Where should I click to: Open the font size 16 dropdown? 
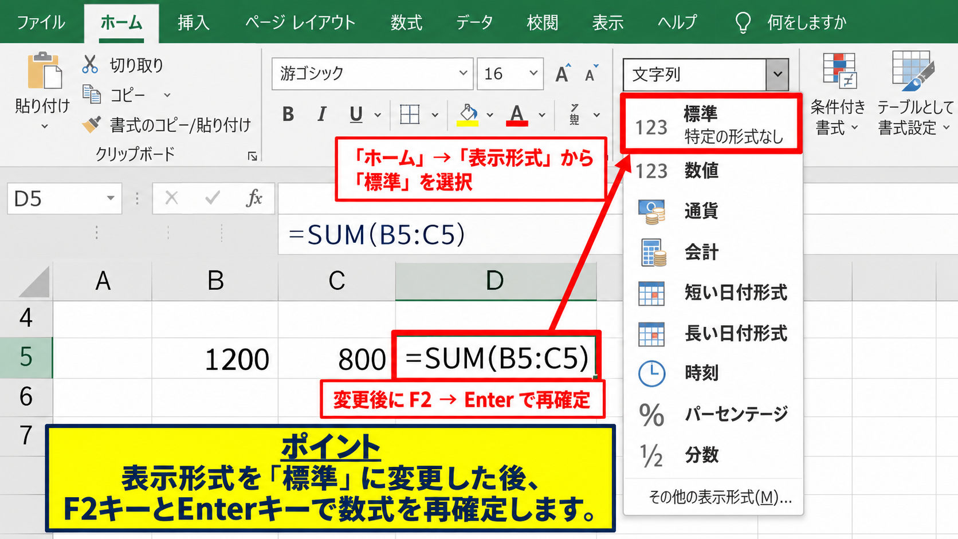[x=533, y=73]
